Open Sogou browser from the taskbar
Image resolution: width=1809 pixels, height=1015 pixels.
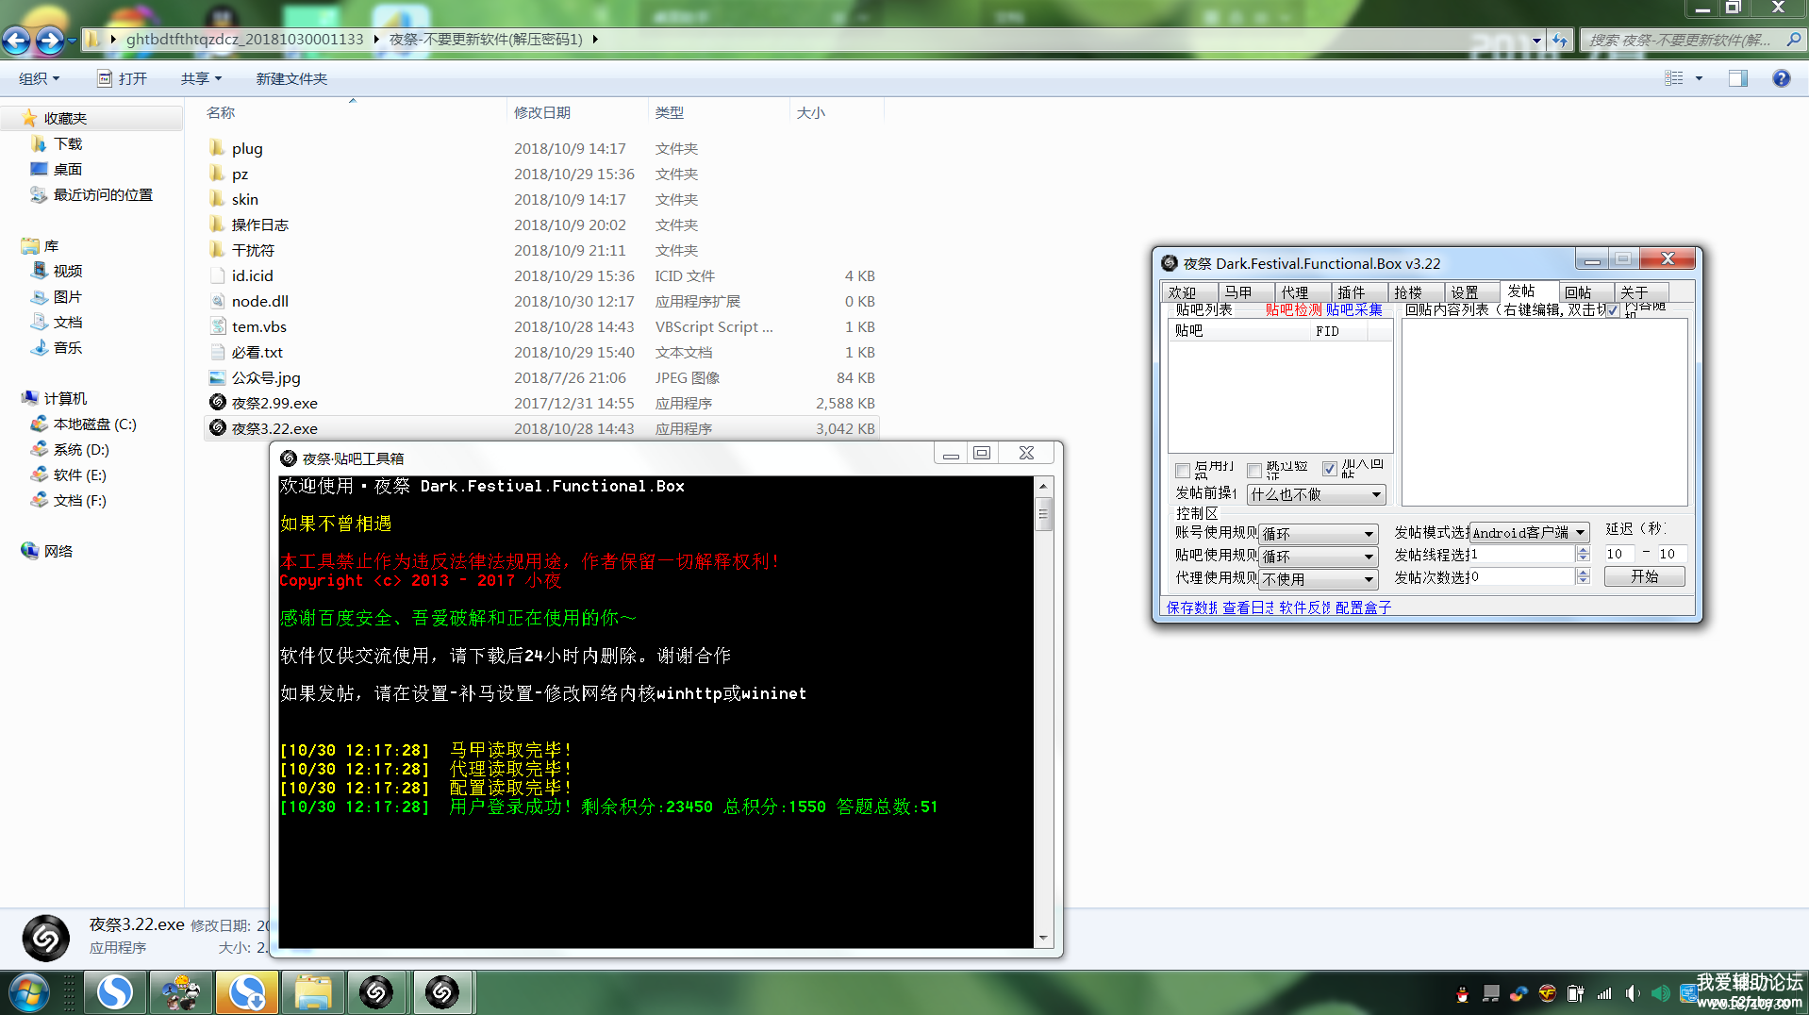click(115, 992)
